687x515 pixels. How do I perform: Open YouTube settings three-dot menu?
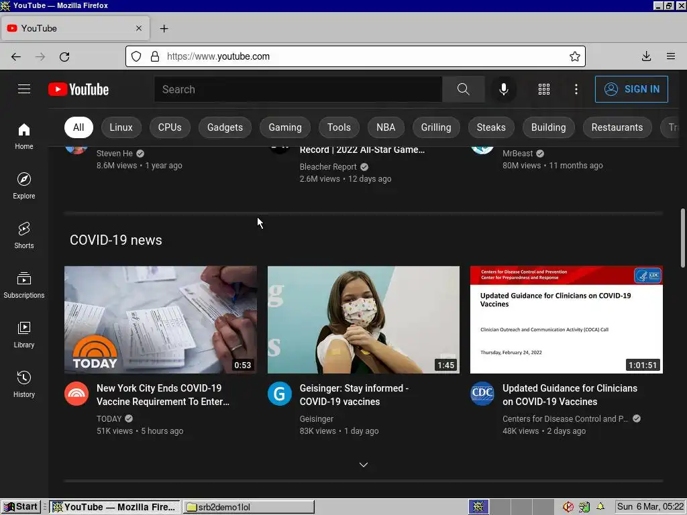coord(576,89)
